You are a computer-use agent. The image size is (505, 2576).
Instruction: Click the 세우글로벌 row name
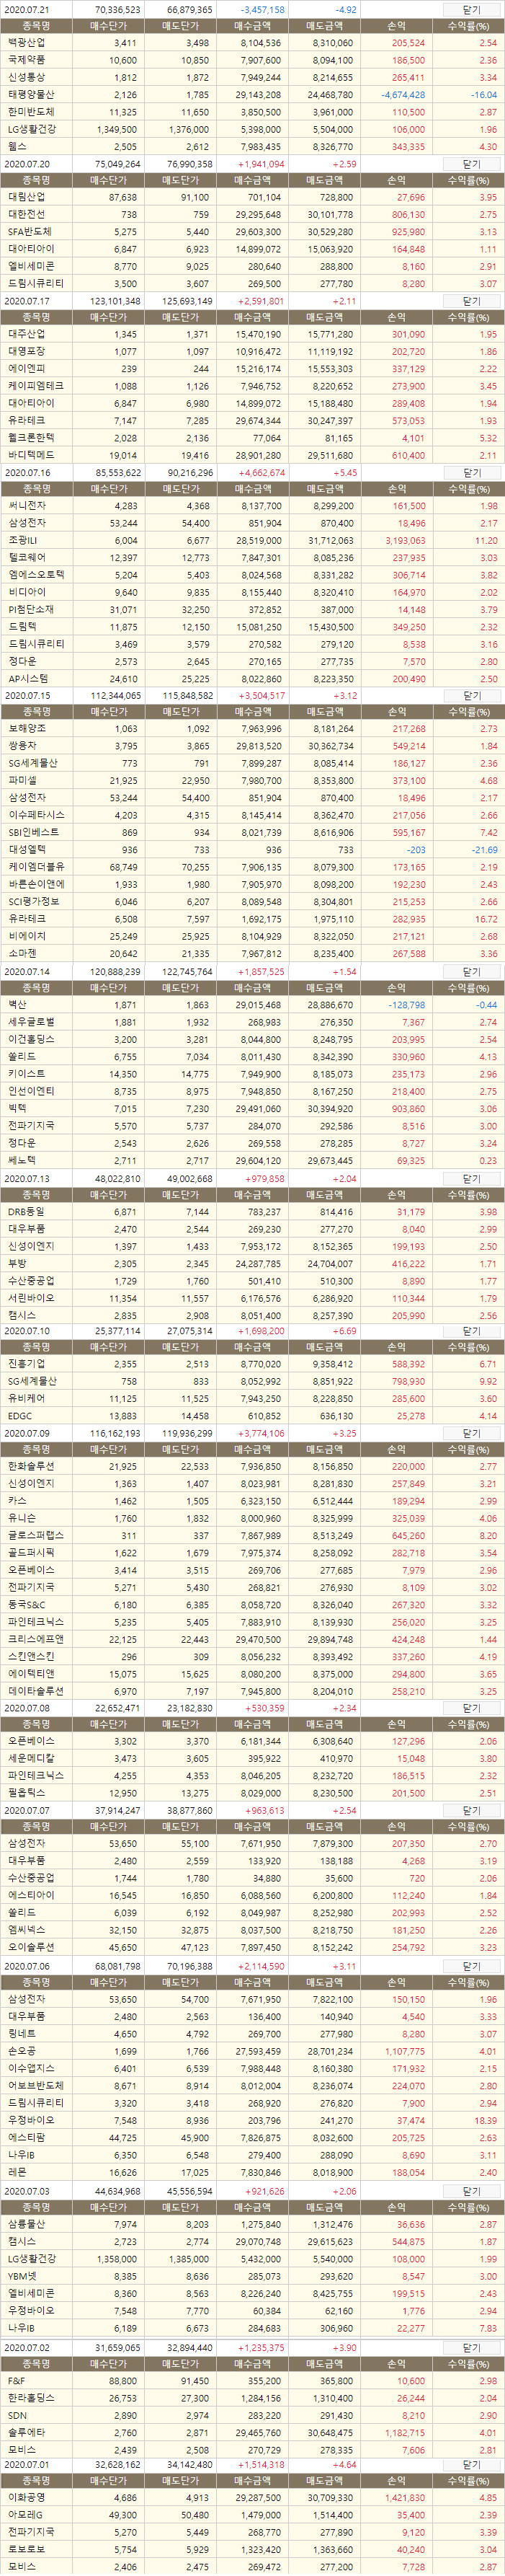point(31,1022)
